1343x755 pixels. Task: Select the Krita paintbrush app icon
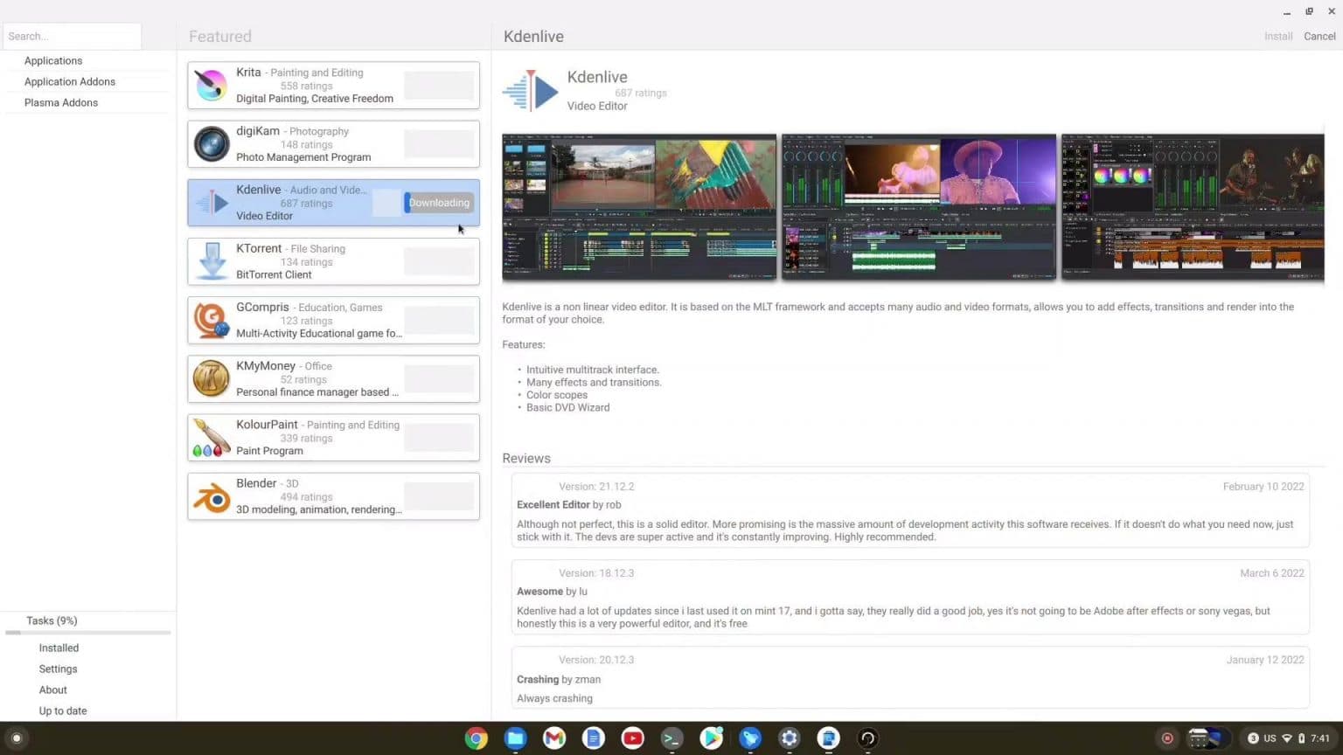210,85
